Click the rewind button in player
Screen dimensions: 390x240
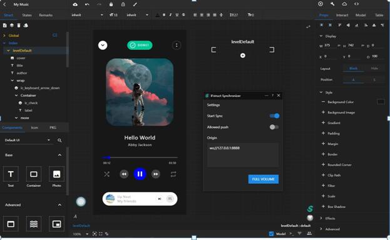tap(124, 174)
